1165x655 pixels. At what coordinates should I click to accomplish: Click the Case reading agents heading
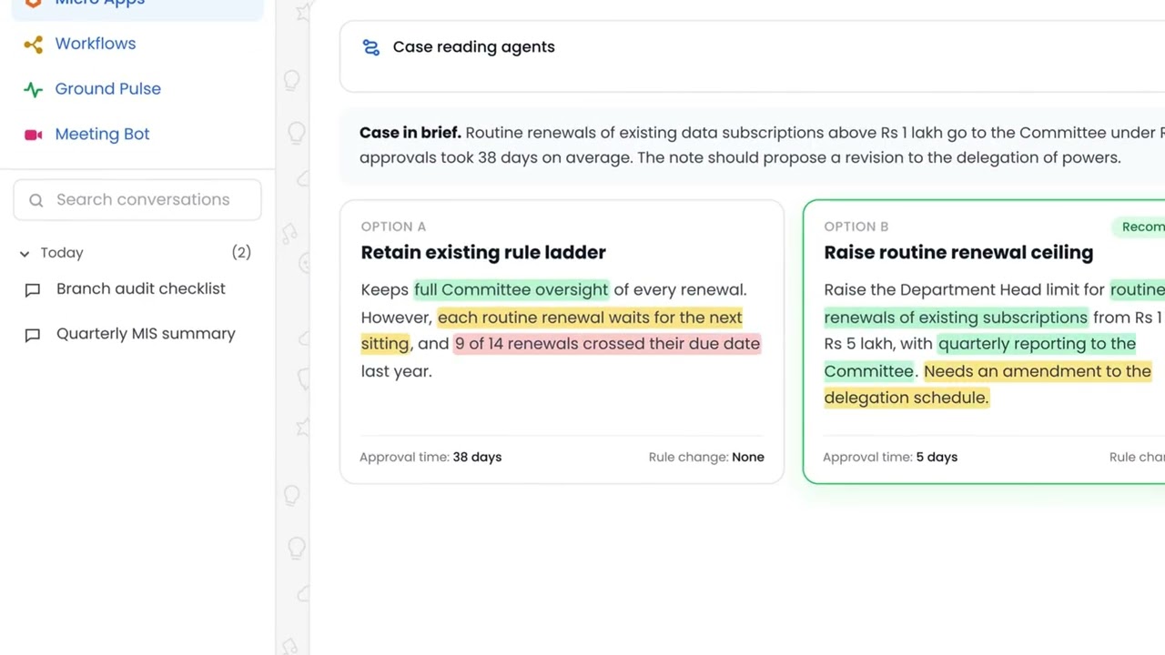(473, 47)
